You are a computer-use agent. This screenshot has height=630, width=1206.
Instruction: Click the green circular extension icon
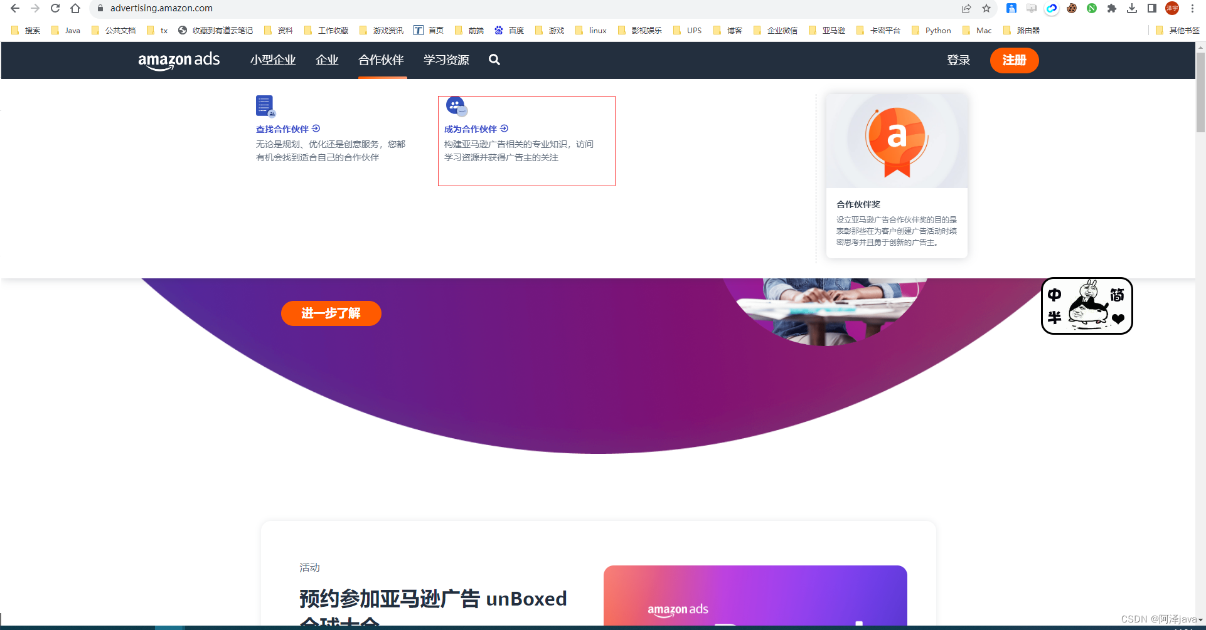pyautogui.click(x=1092, y=8)
